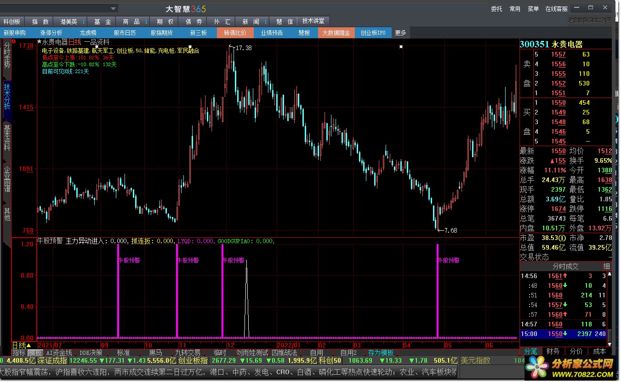The height and width of the screenshot is (382, 621).
Task: Select the 指标 indicator tab
Action: (x=19, y=353)
